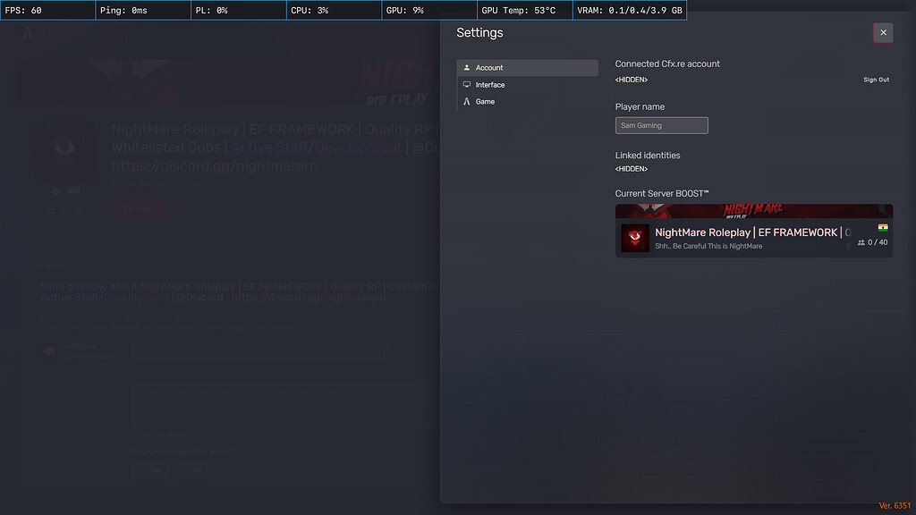Click the Interface monitor icon
Screen dimensions: 916x515
pyautogui.click(x=467, y=85)
